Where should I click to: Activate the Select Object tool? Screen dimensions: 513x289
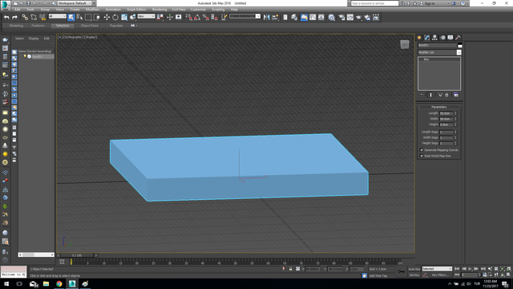pyautogui.click(x=71, y=17)
